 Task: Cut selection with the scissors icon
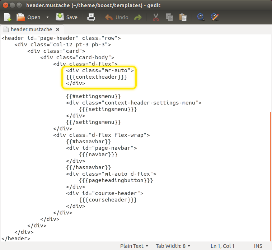click(x=156, y=17)
